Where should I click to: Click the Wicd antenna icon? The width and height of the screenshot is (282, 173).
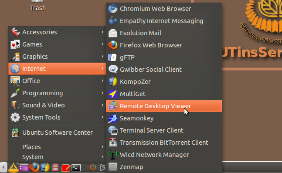point(113,155)
